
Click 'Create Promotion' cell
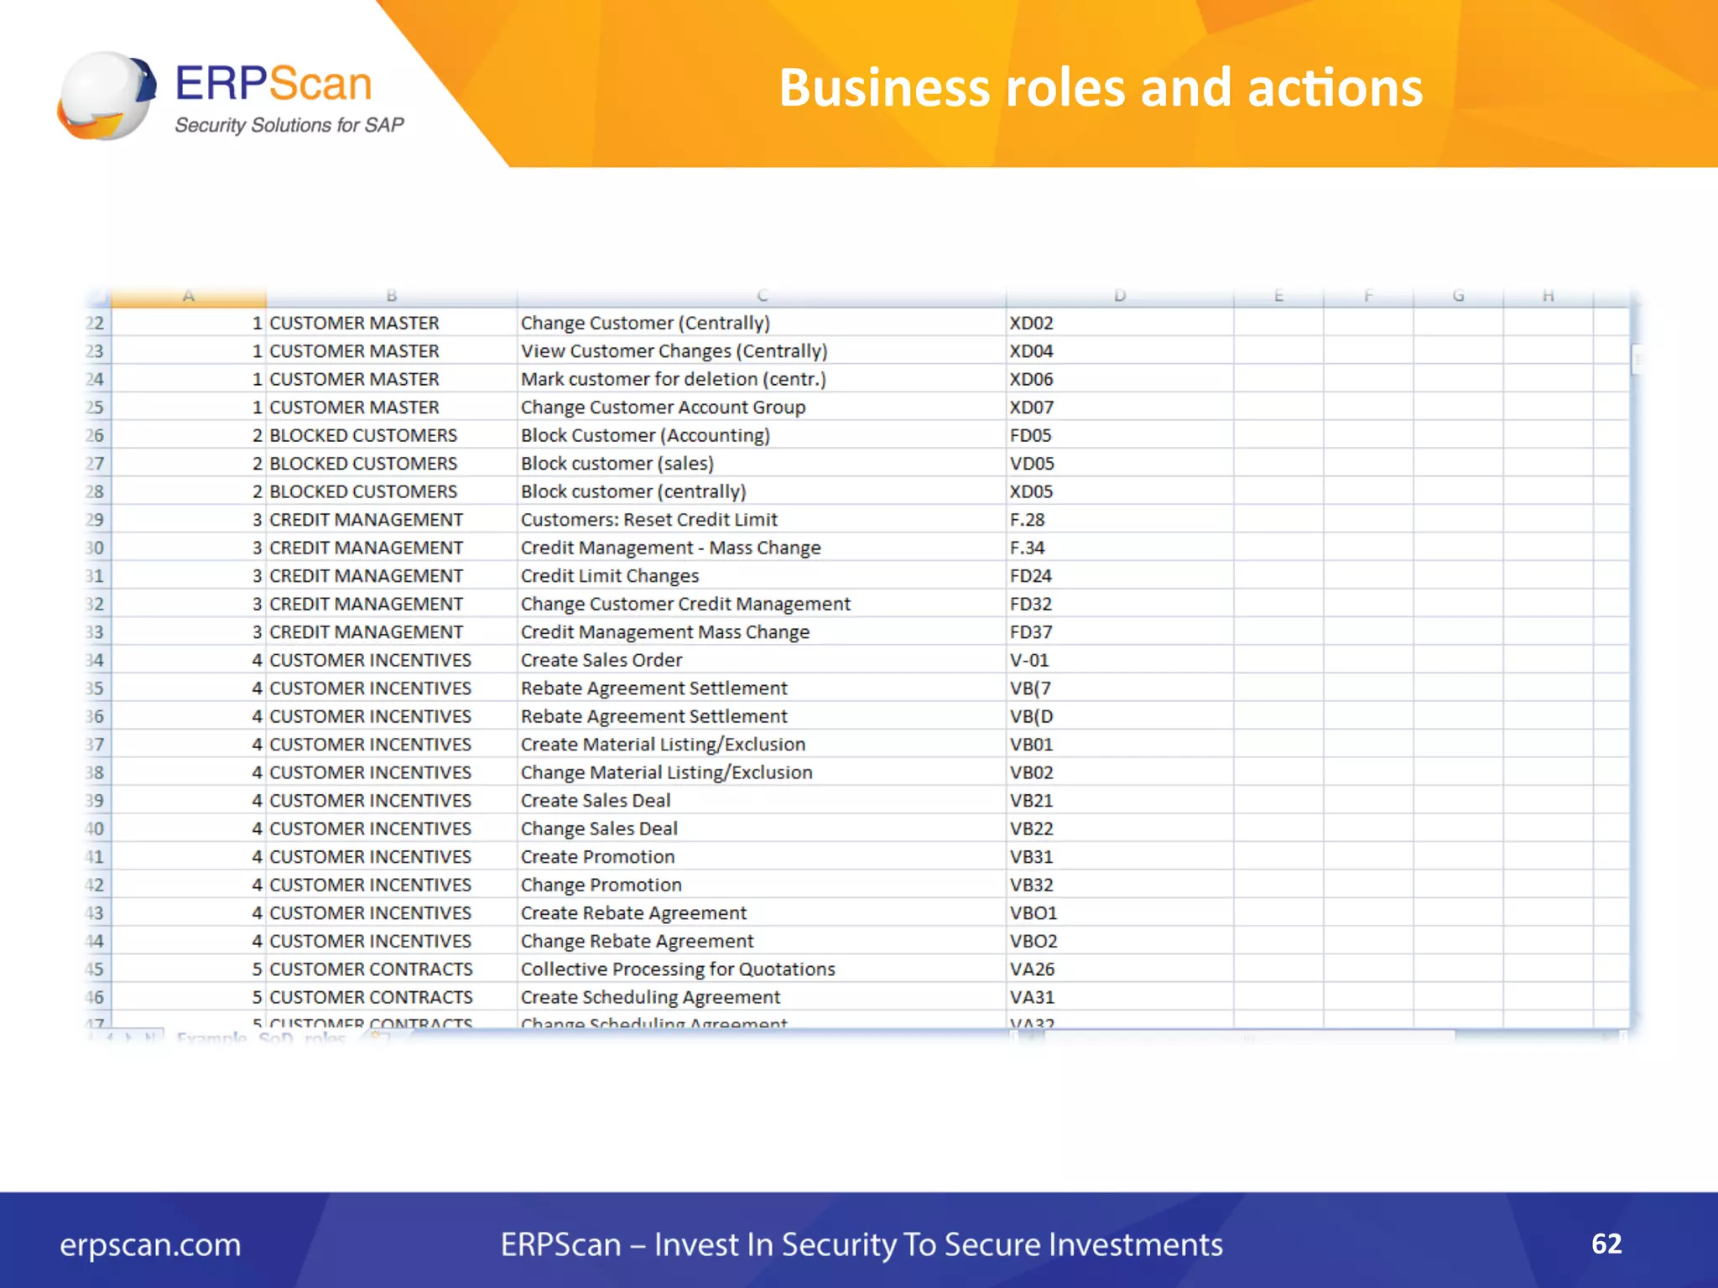tap(762, 856)
